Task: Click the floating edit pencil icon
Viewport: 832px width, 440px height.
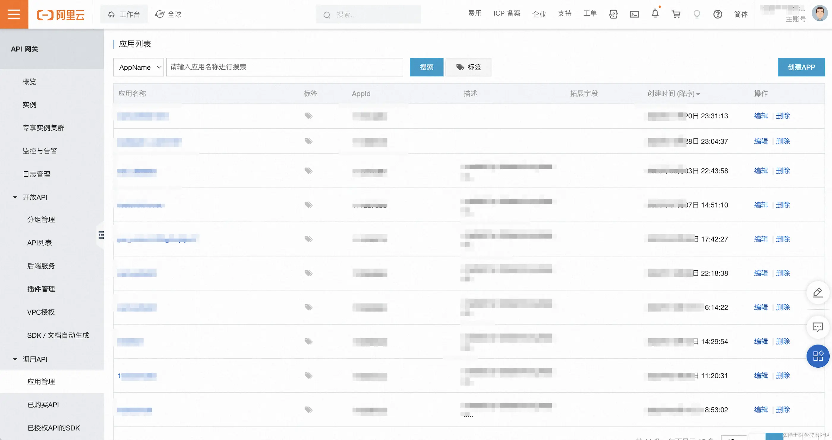Action: point(818,292)
